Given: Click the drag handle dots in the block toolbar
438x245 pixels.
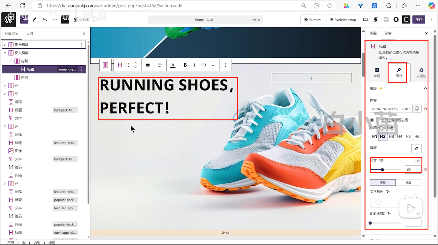Looking at the screenshot, I should (x=128, y=65).
